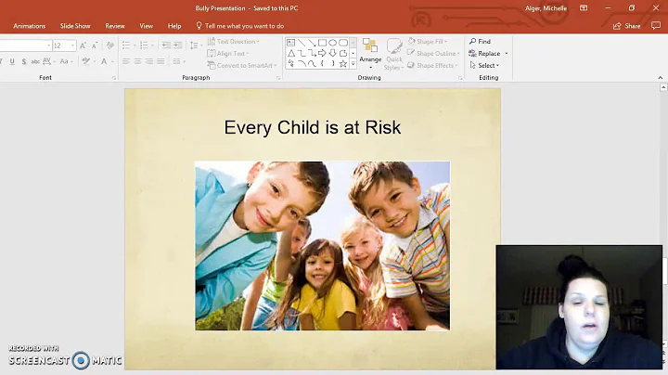Open the Shape Fill color menu

coord(428,42)
